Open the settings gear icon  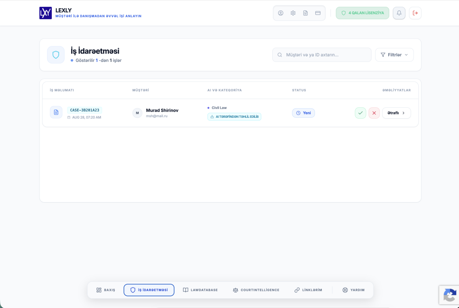293,13
